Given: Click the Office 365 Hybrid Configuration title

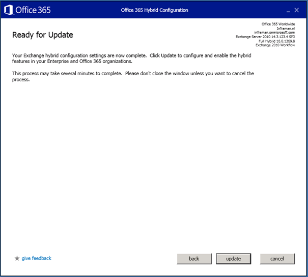Looking at the screenshot, I should pos(154,10).
